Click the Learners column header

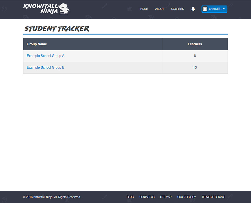point(195,44)
